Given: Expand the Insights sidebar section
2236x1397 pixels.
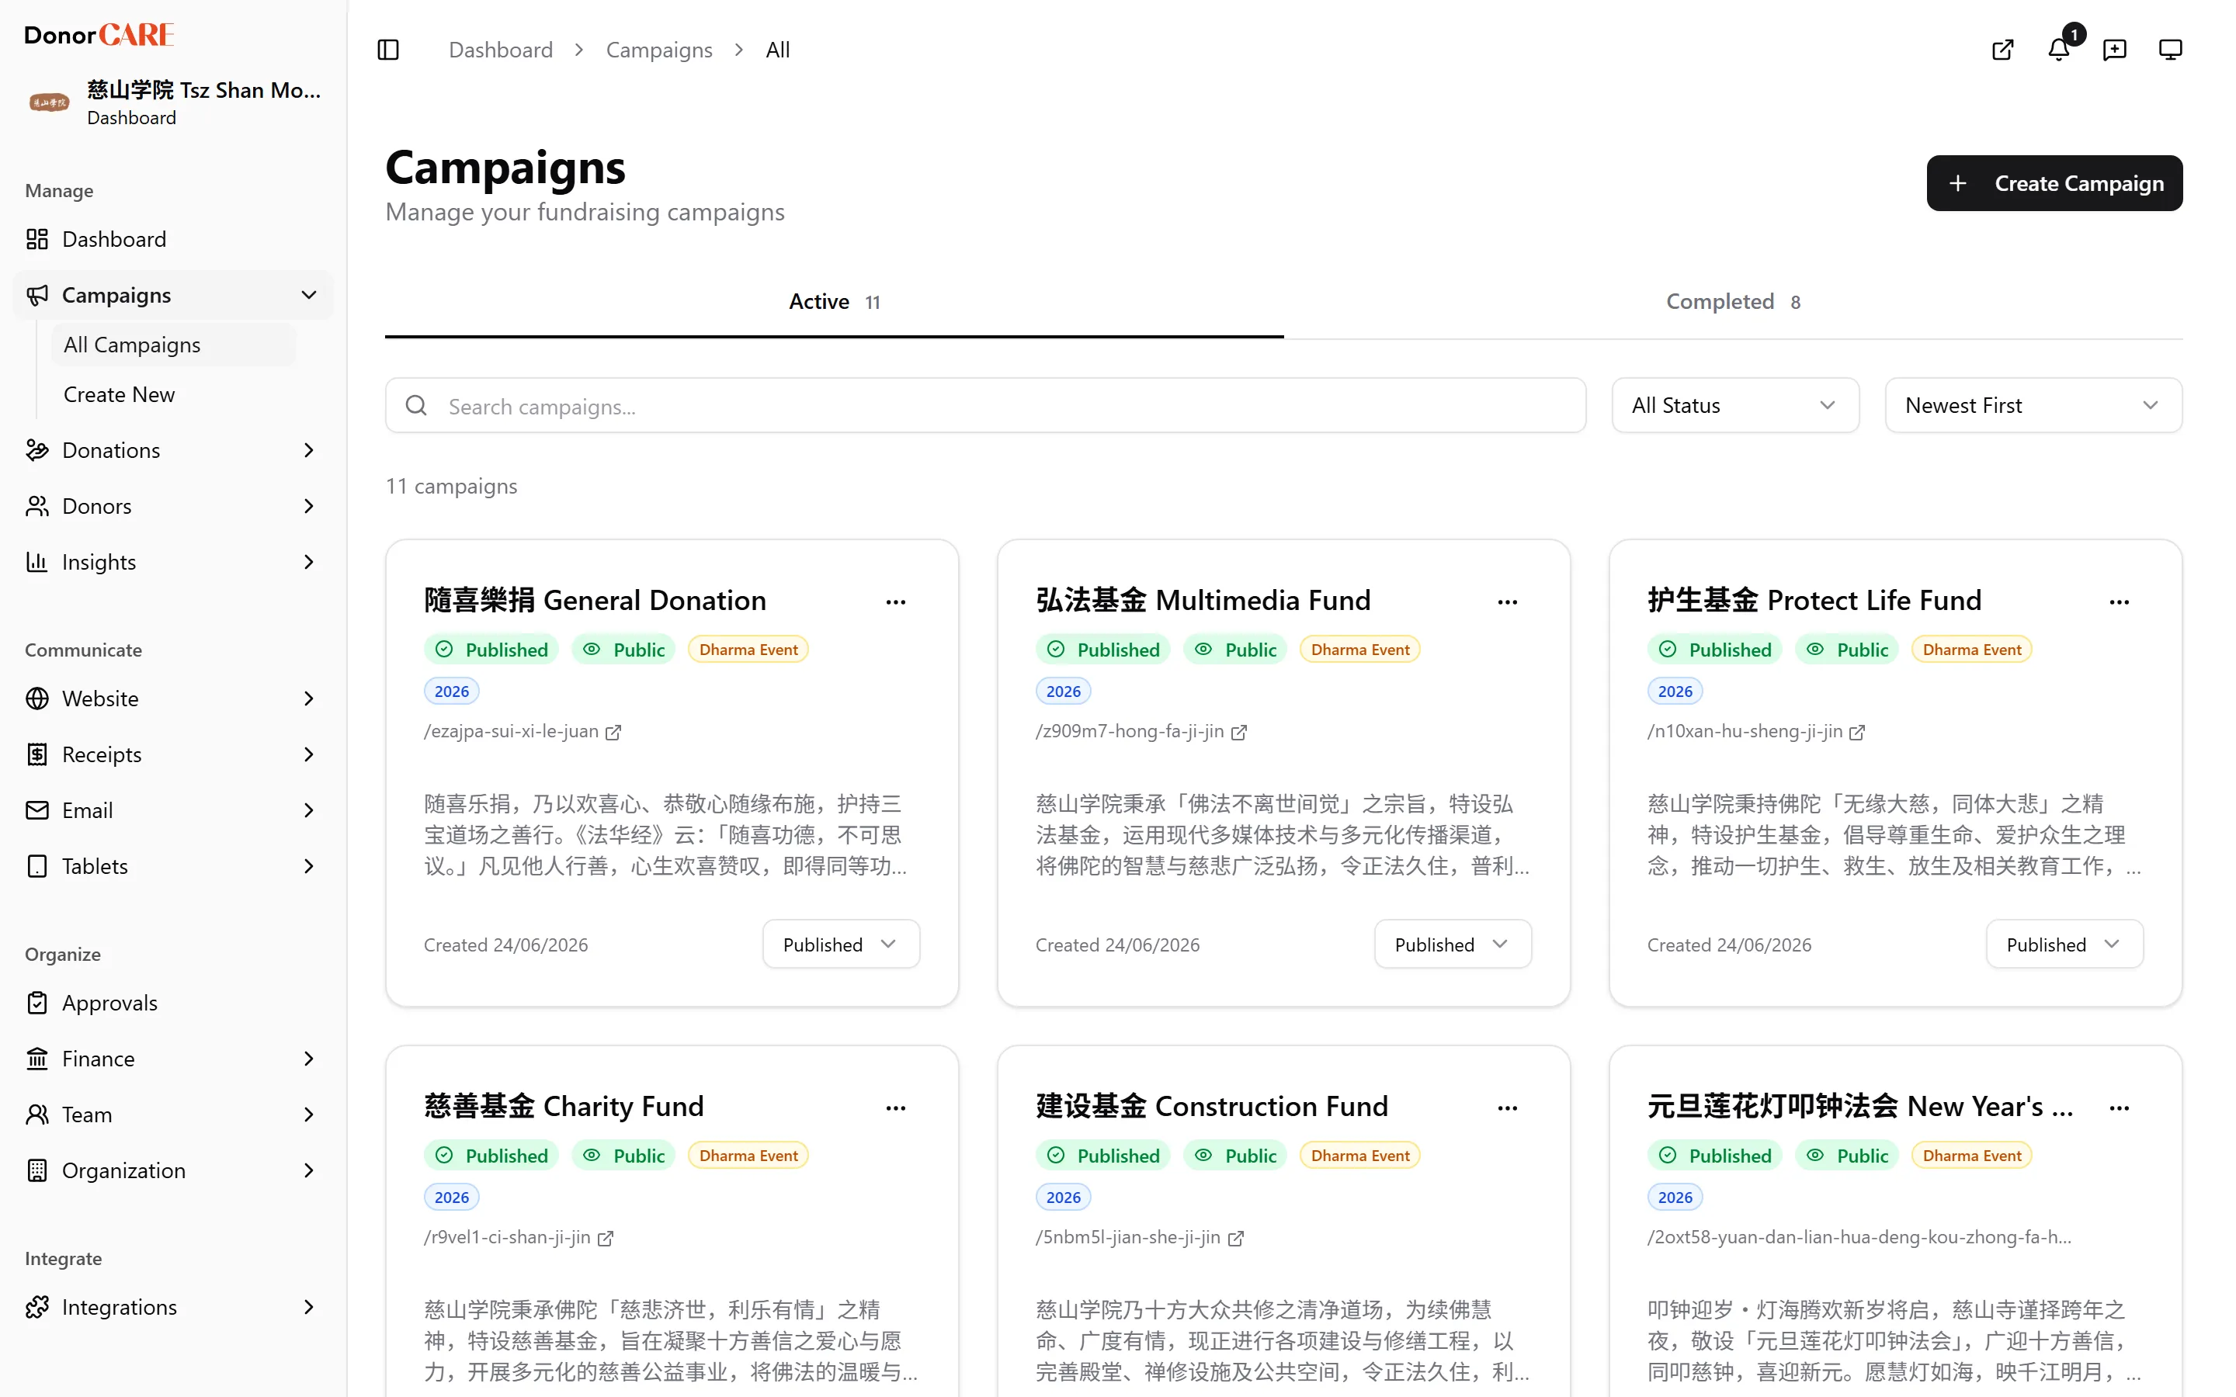Looking at the screenshot, I should tap(308, 562).
